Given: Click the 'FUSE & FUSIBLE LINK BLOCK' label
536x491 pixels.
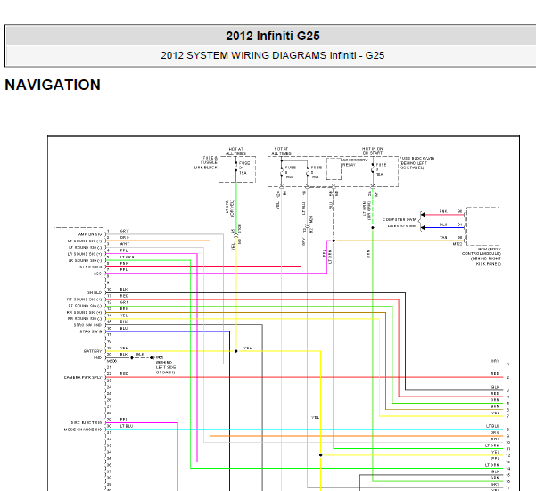Looking at the screenshot, I should pyautogui.click(x=206, y=162).
